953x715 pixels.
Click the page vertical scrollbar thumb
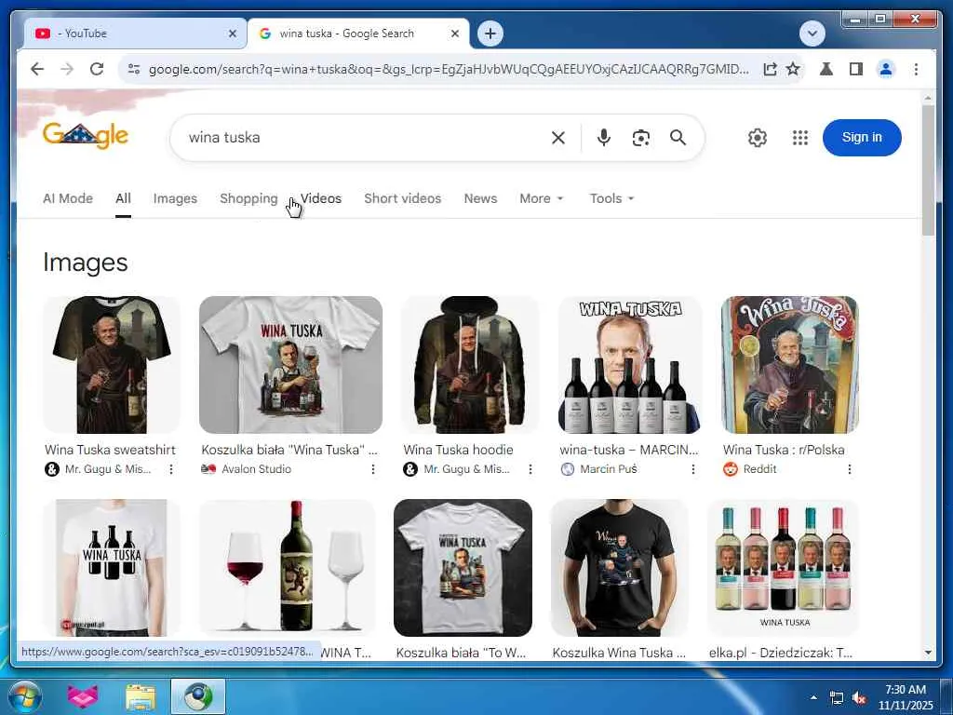point(928,170)
